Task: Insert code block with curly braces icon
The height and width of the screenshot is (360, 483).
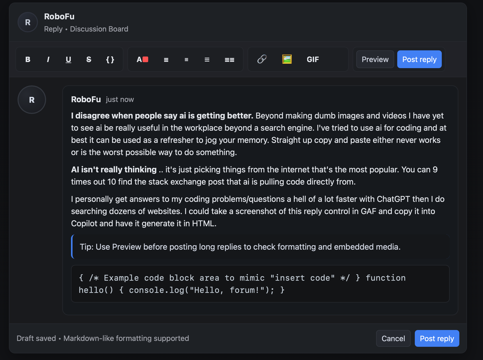Action: coord(110,59)
